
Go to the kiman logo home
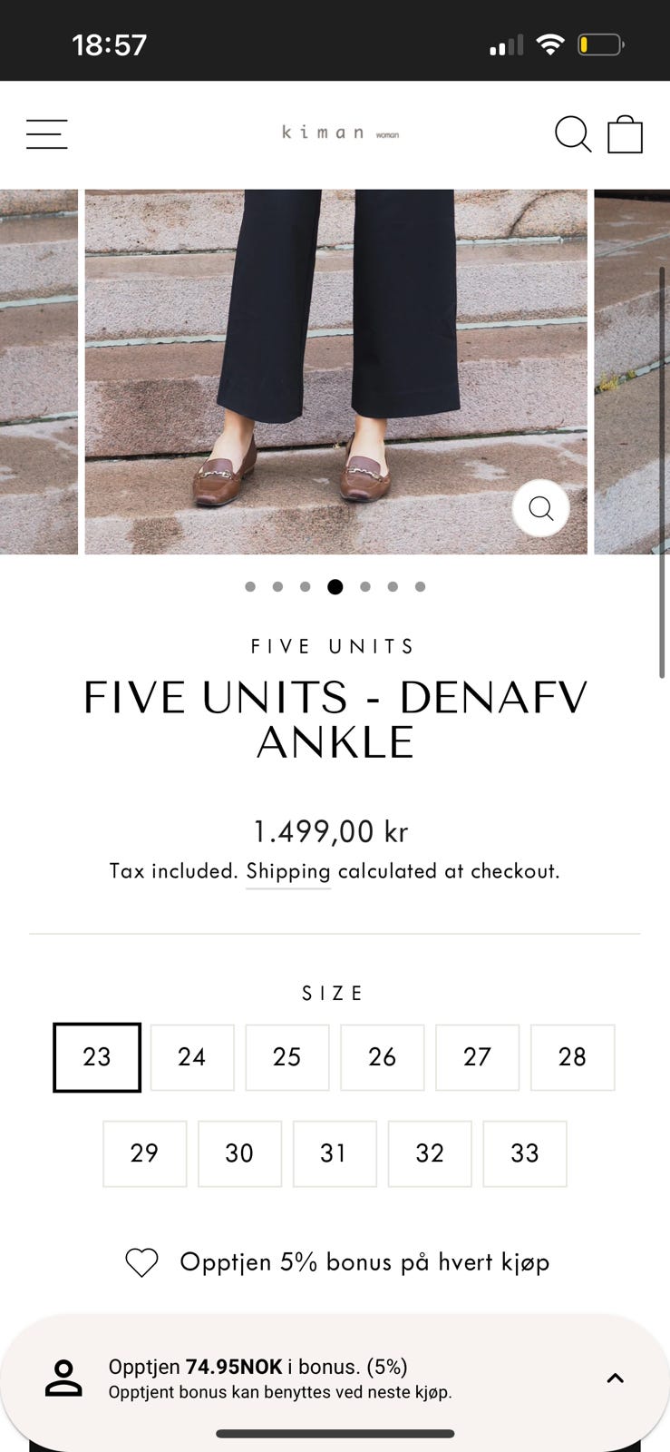pyautogui.click(x=339, y=132)
